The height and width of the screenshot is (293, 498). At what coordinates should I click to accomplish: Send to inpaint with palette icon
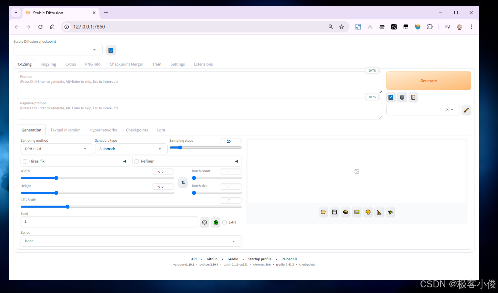point(368,212)
